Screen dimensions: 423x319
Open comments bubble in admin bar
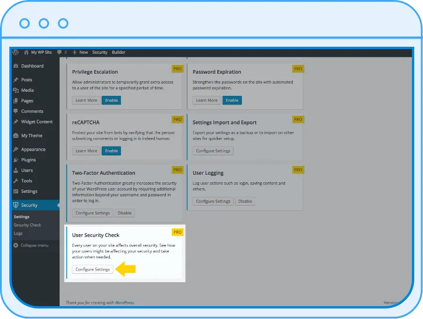[x=60, y=52]
